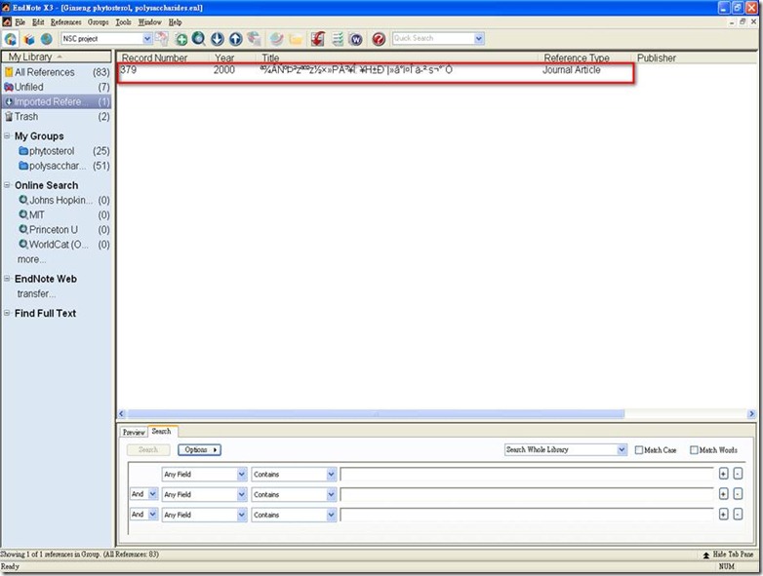Click the plus button of first search row
Image resolution: width=763 pixels, height=576 pixels.
coord(723,474)
